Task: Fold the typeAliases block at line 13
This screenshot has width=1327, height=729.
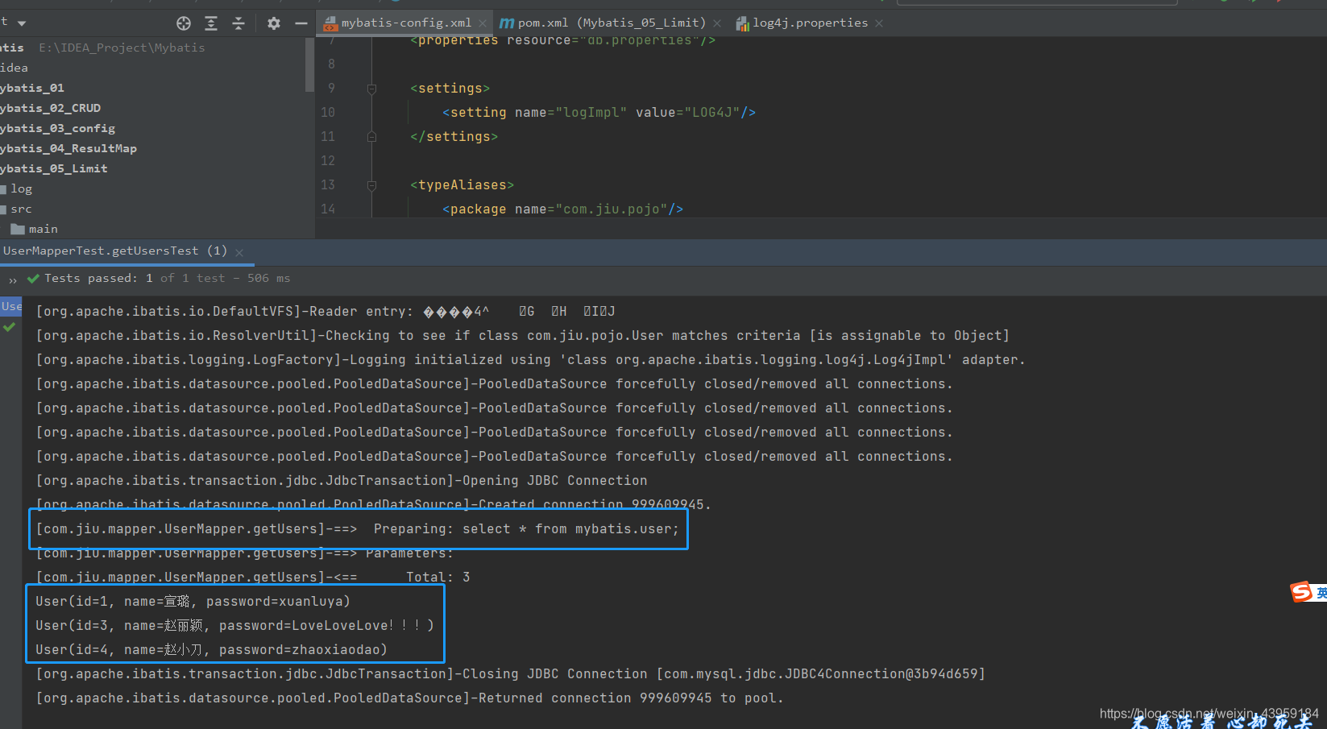Action: (371, 185)
